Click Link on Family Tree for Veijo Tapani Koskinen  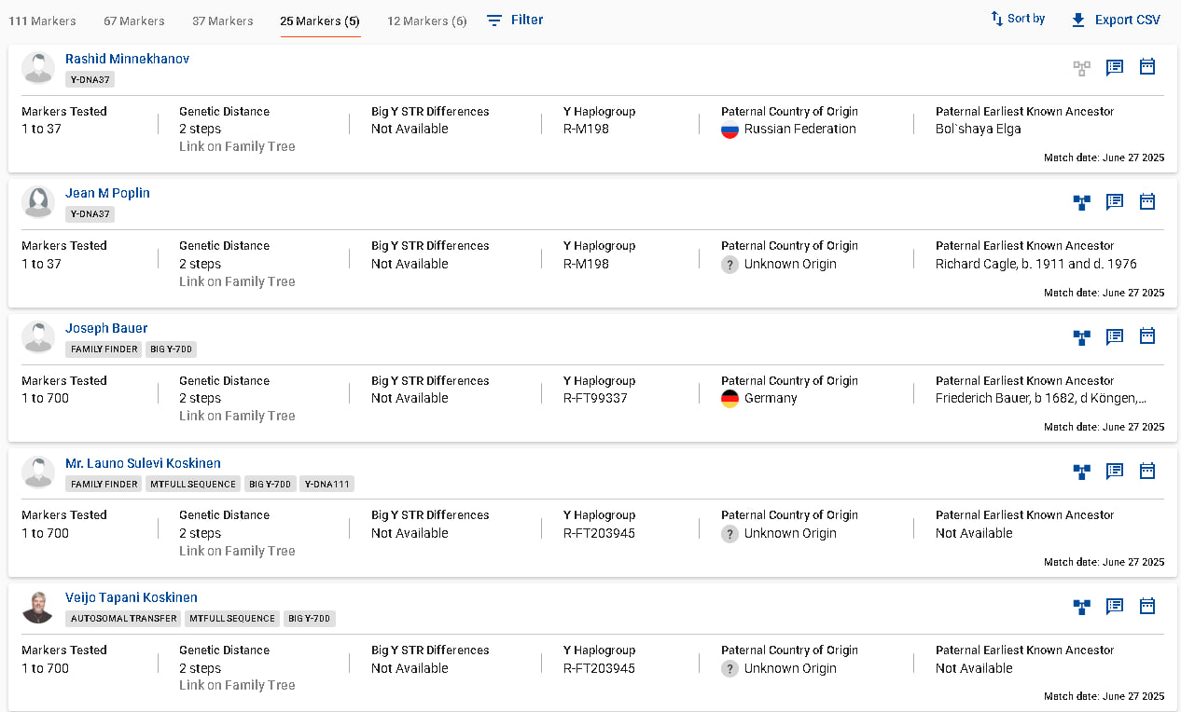237,685
